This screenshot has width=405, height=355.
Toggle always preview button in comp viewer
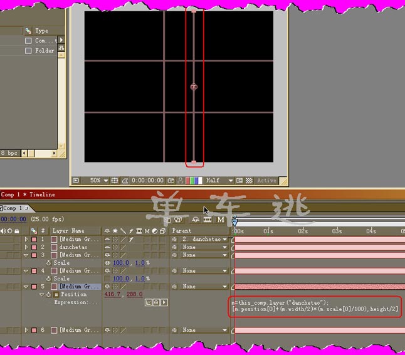point(76,181)
